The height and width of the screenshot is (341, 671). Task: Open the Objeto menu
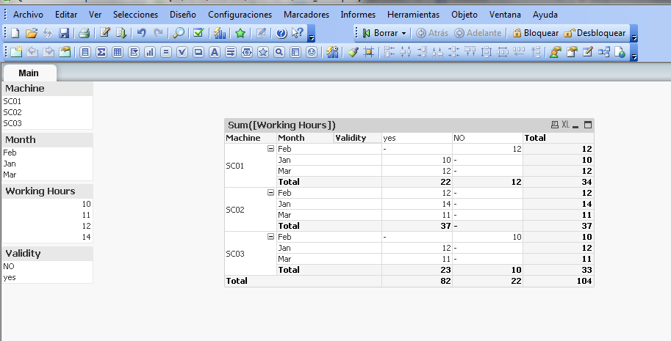coord(464,15)
